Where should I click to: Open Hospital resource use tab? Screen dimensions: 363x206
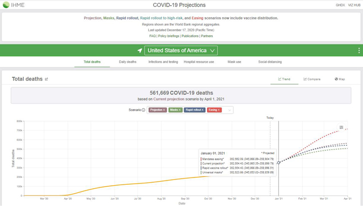point(199,62)
